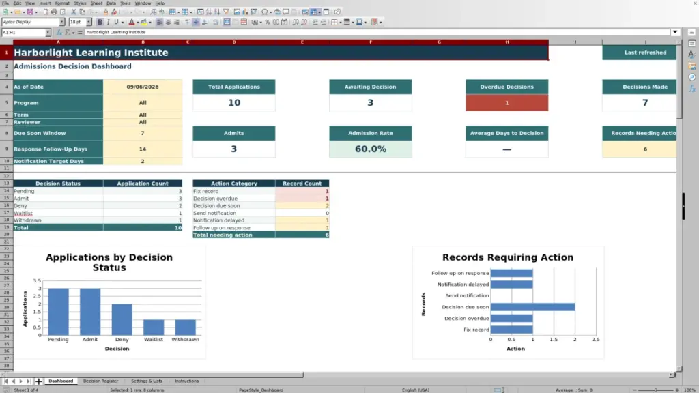
Task: Click the Insert Chart icon
Action: [x=245, y=12]
